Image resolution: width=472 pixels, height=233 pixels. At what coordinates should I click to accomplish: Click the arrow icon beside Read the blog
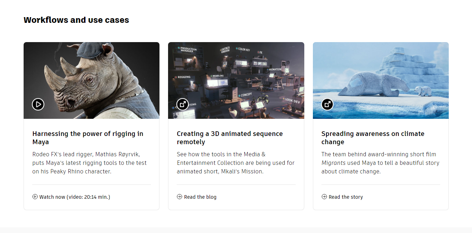180,197
